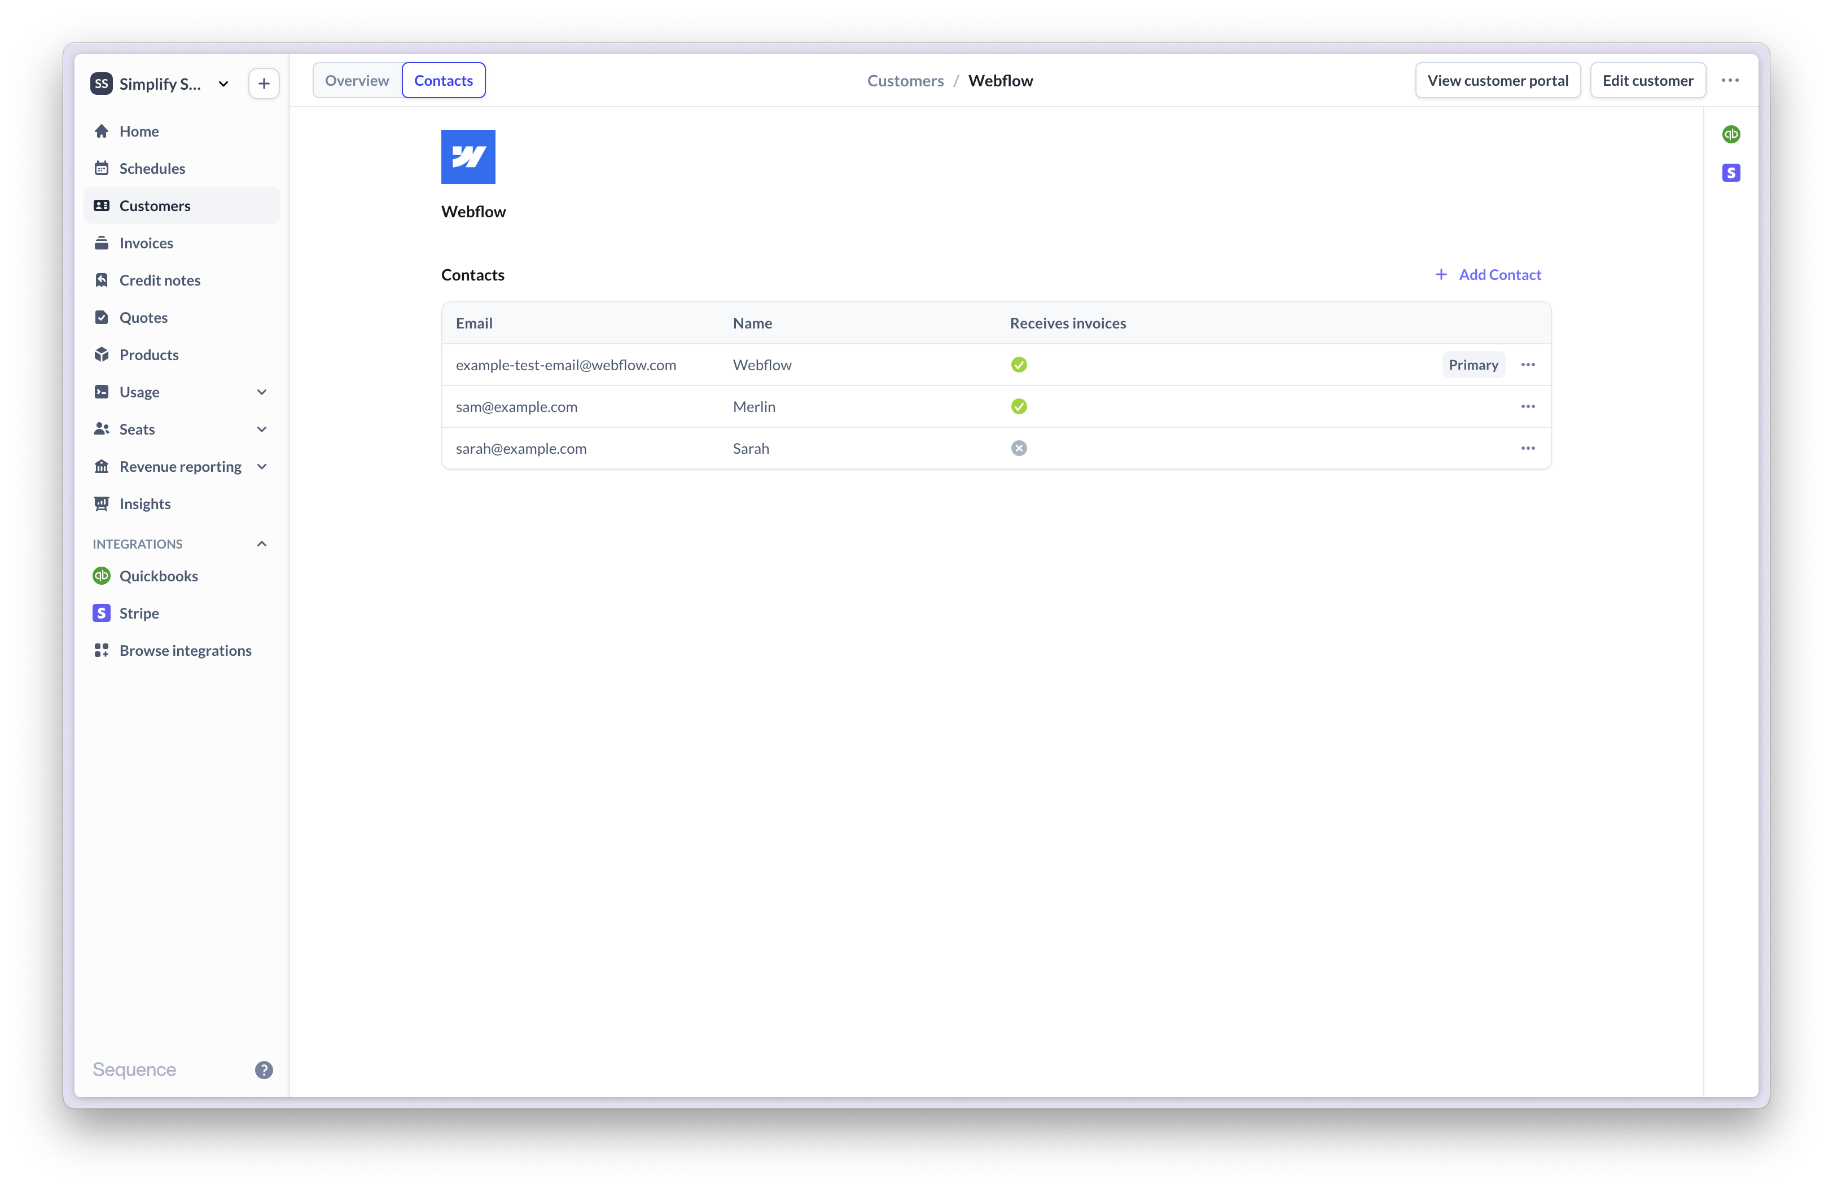1833x1192 pixels.
Task: Click the Quotes checkmark icon
Action: click(102, 317)
